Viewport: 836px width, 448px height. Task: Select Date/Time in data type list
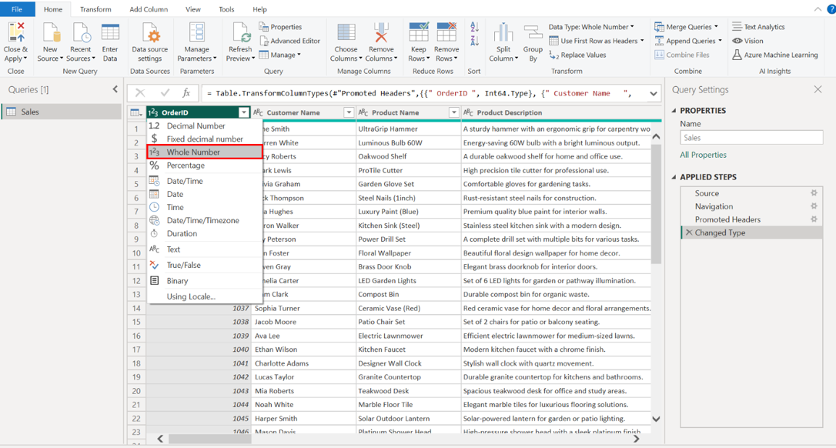[185, 181]
